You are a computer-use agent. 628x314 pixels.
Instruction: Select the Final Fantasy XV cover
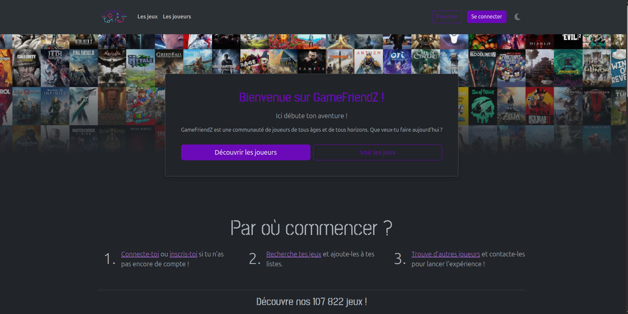[x=83, y=68]
